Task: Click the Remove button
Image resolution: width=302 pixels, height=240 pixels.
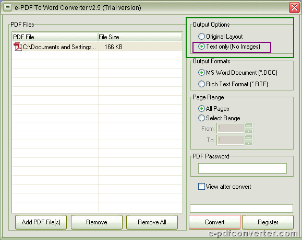Action: pos(96,222)
